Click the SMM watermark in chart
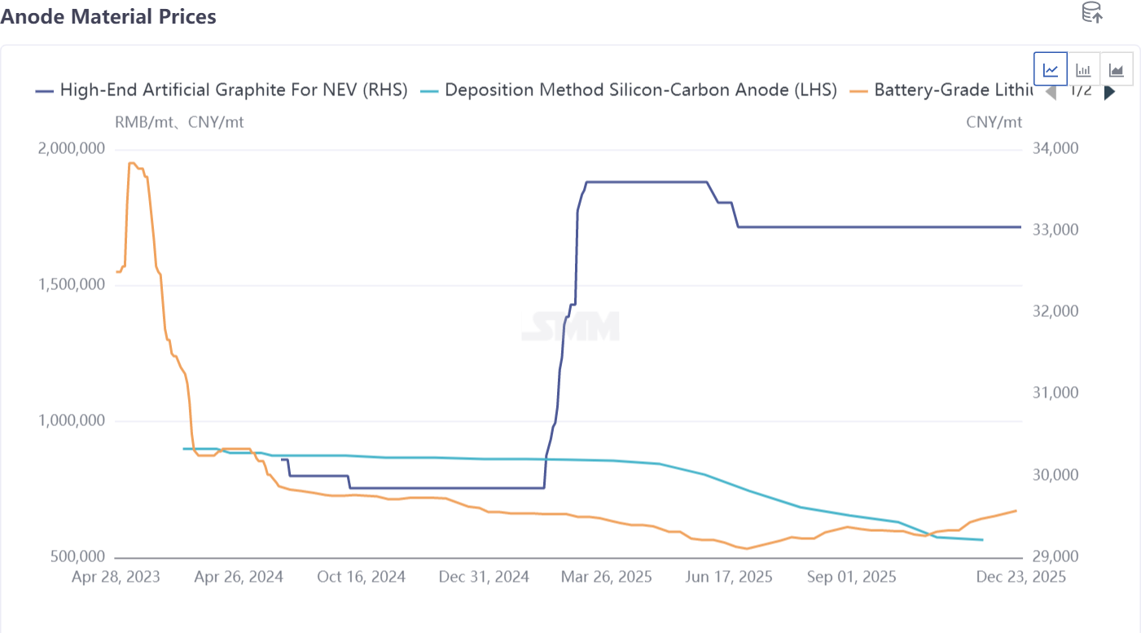This screenshot has width=1141, height=633. coord(570,326)
